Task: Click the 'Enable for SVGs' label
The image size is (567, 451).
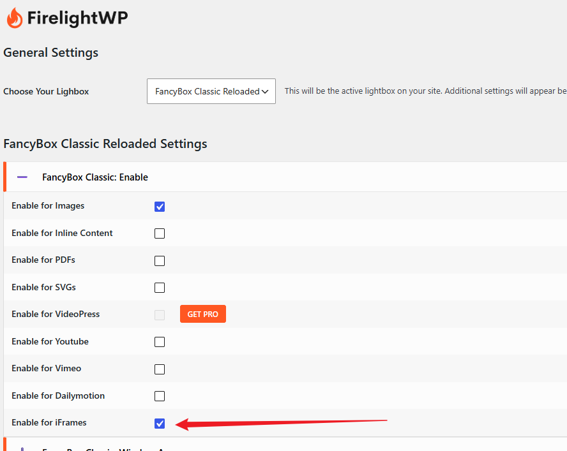Action: (44, 287)
